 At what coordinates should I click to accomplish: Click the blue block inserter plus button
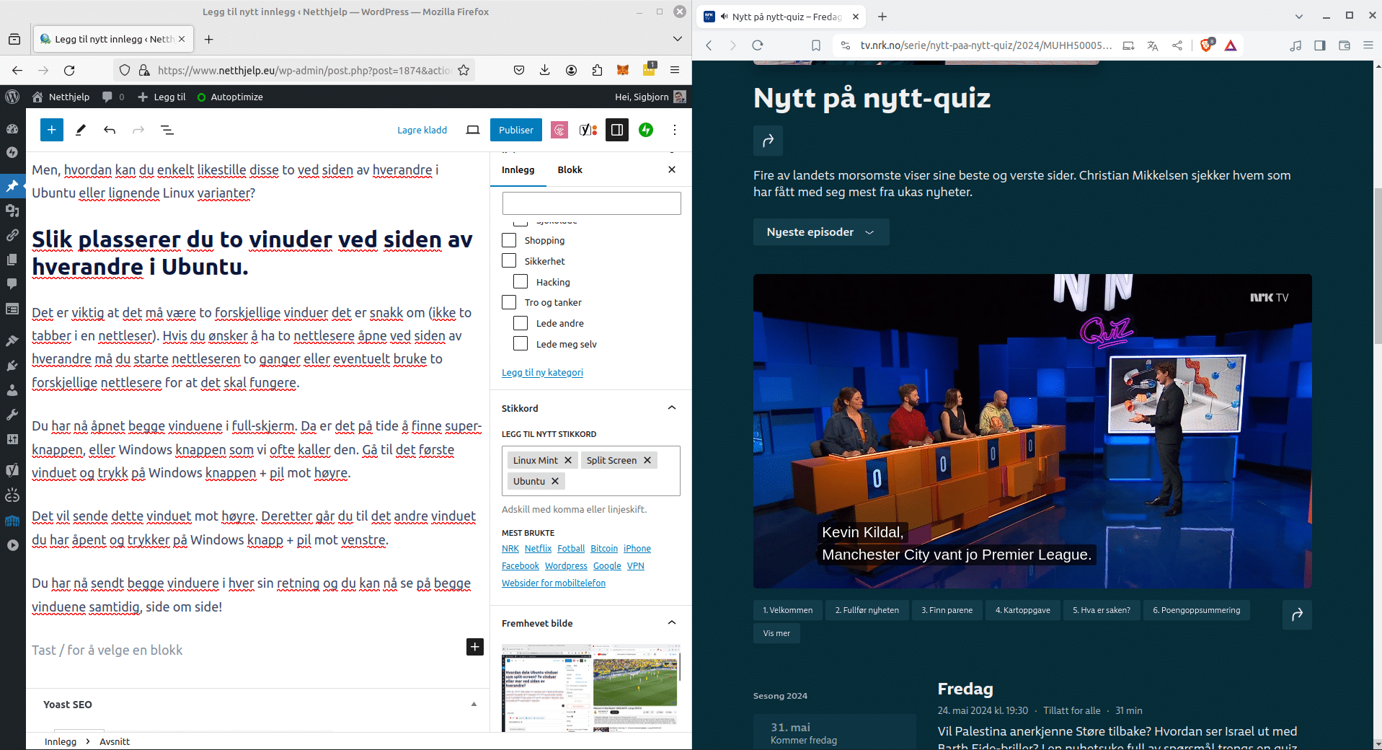tap(52, 130)
